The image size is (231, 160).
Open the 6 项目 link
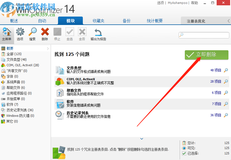(217, 93)
